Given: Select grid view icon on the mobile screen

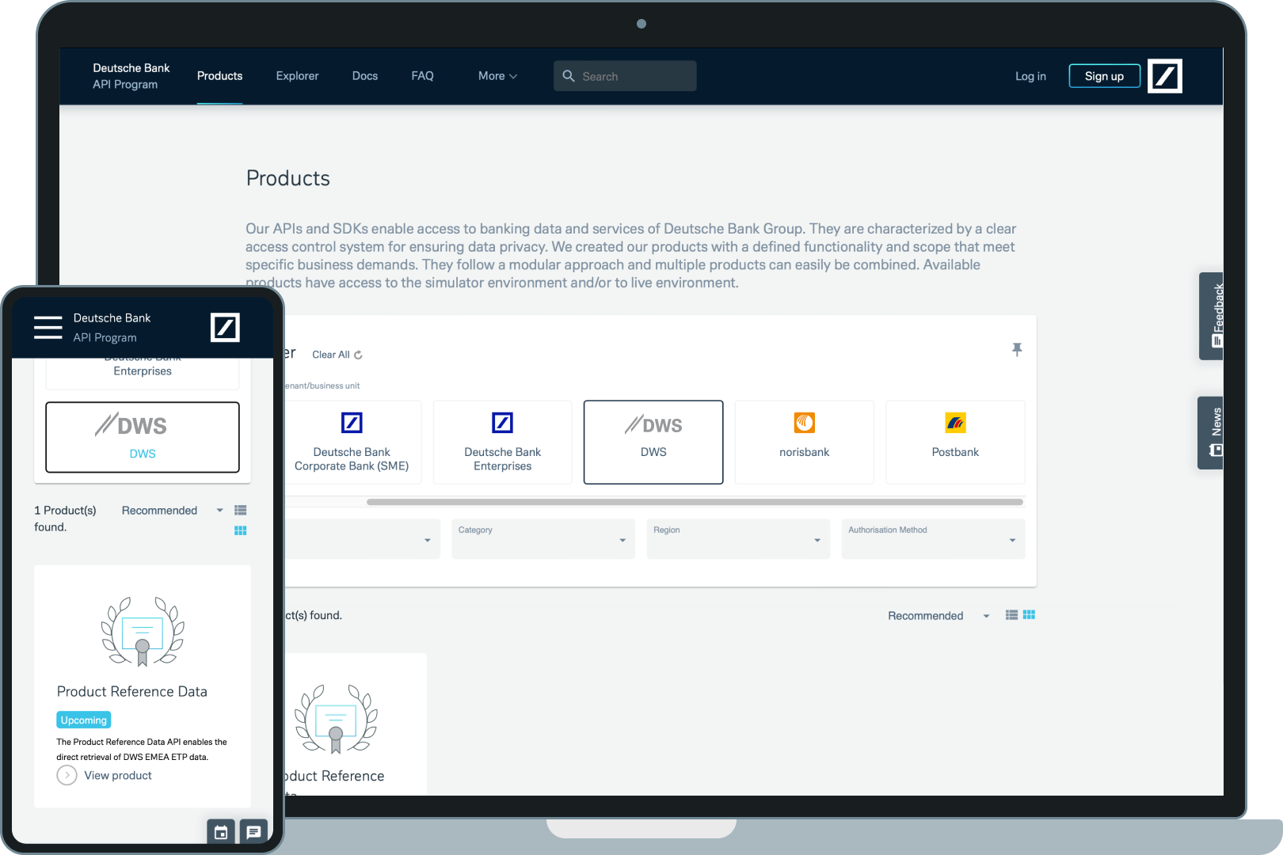Looking at the screenshot, I should pyautogui.click(x=241, y=530).
